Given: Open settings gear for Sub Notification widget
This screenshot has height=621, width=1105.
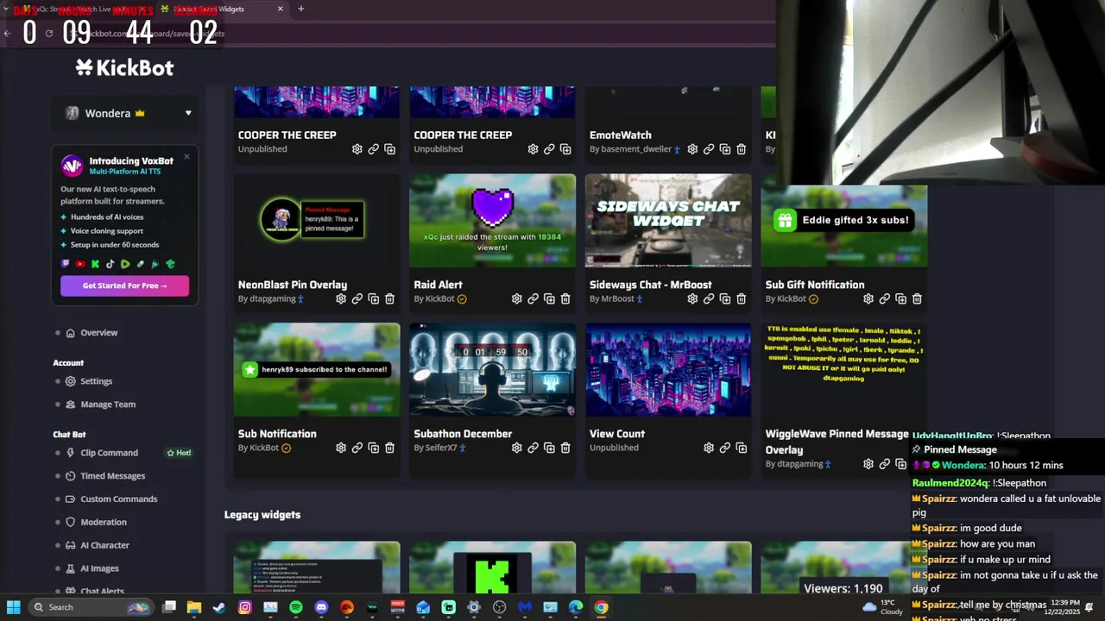Looking at the screenshot, I should (341, 448).
